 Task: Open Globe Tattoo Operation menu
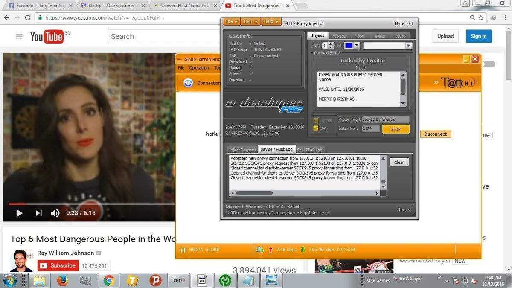[x=199, y=68]
